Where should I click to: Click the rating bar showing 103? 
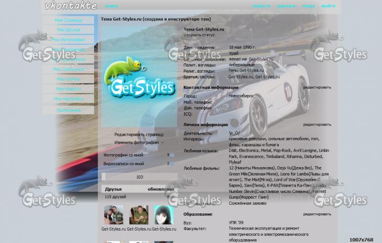click(x=139, y=177)
